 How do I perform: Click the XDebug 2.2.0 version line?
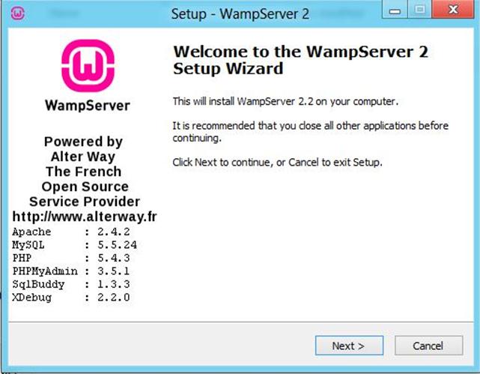pyautogui.click(x=71, y=298)
